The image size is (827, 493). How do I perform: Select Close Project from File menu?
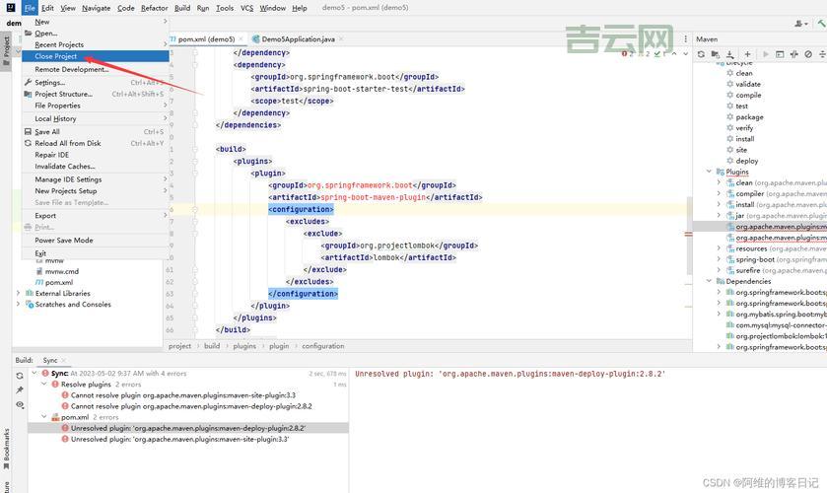pos(56,56)
